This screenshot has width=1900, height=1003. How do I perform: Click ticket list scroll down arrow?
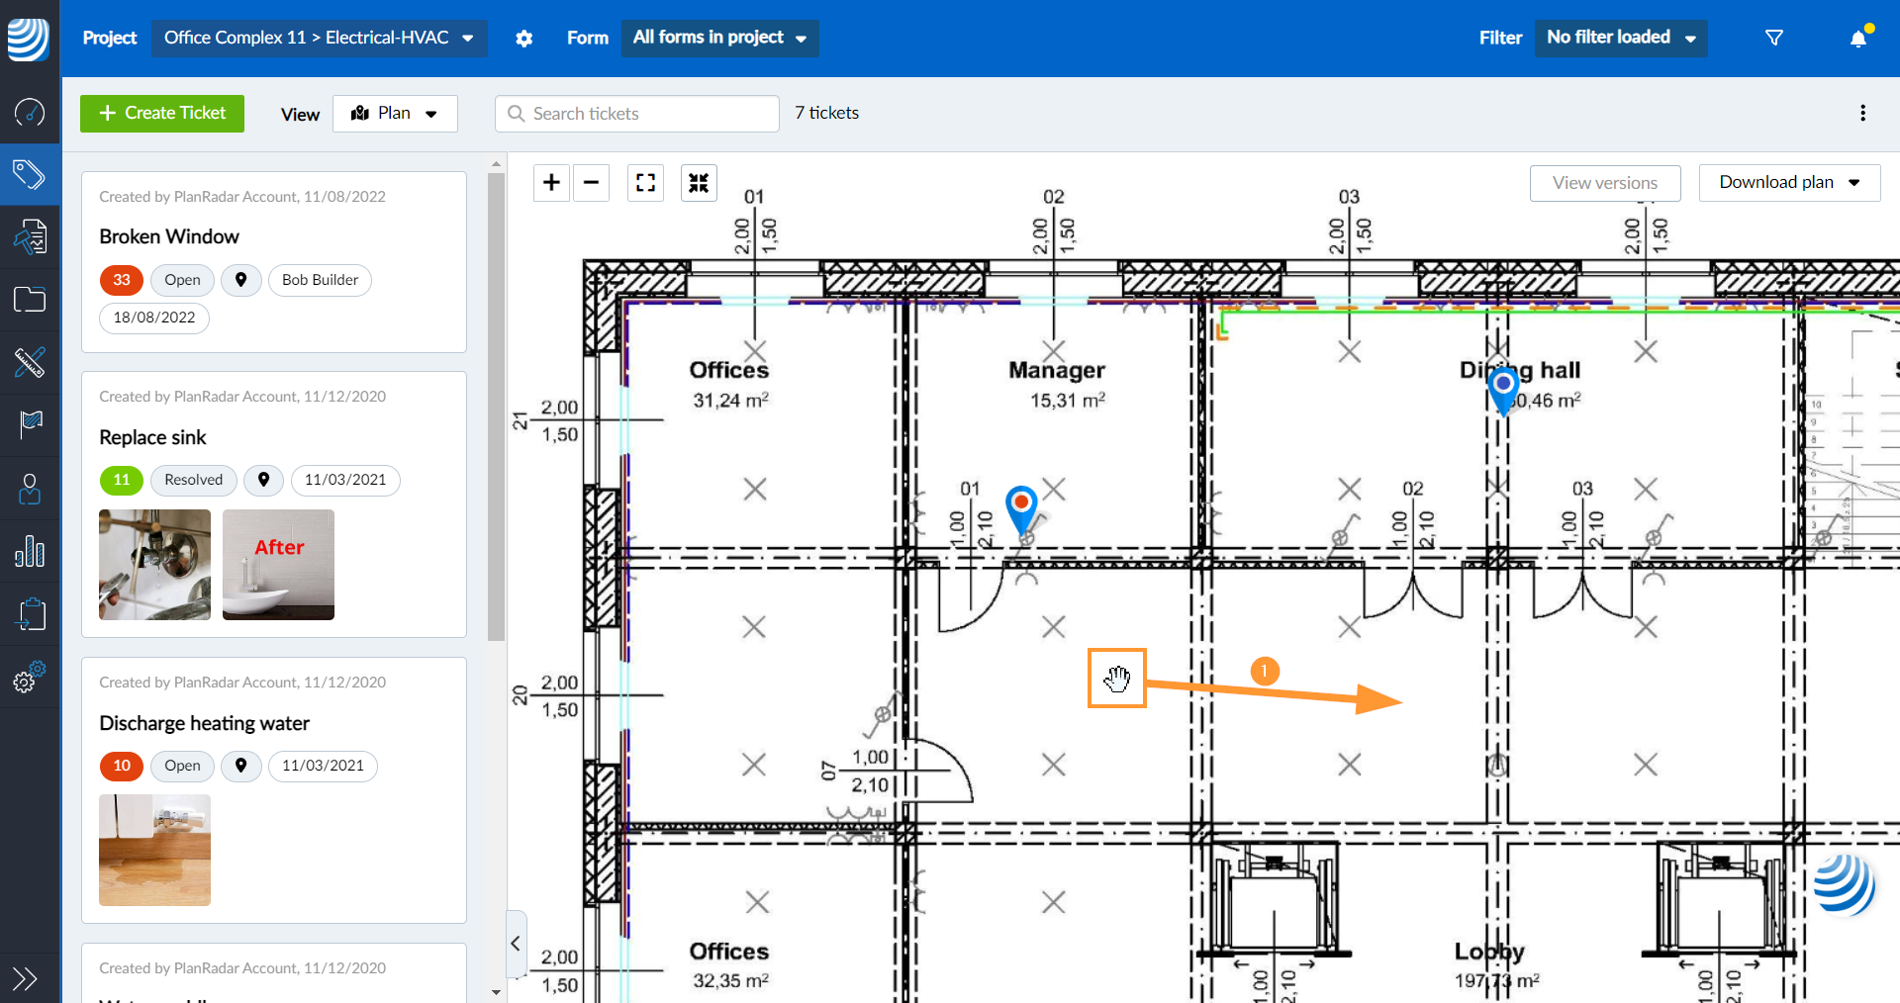tap(497, 992)
